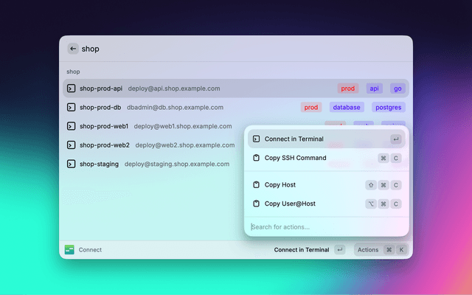Click the database tag on shop-prod-db

pyautogui.click(x=347, y=107)
